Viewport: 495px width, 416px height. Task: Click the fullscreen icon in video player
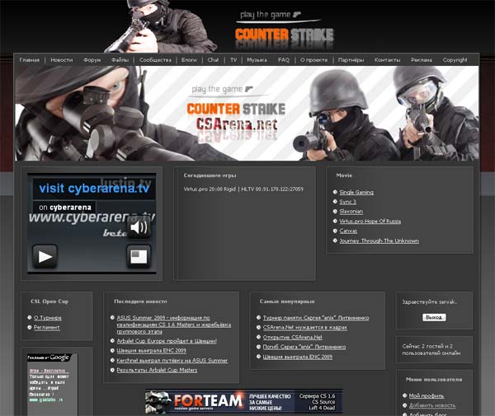coord(139,258)
